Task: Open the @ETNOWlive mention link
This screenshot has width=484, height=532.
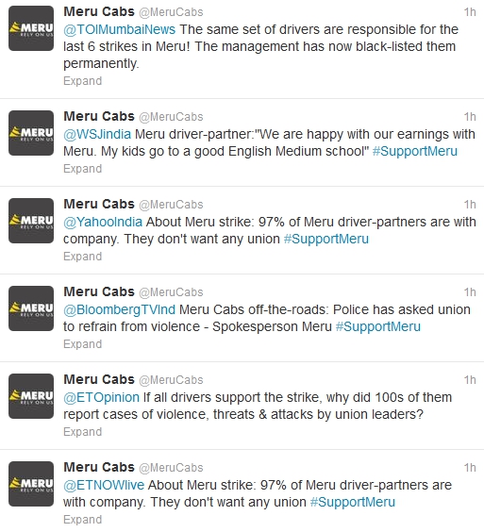Action: click(x=104, y=485)
